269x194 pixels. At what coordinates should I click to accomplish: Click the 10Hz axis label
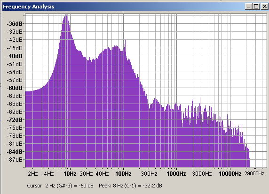point(70,174)
